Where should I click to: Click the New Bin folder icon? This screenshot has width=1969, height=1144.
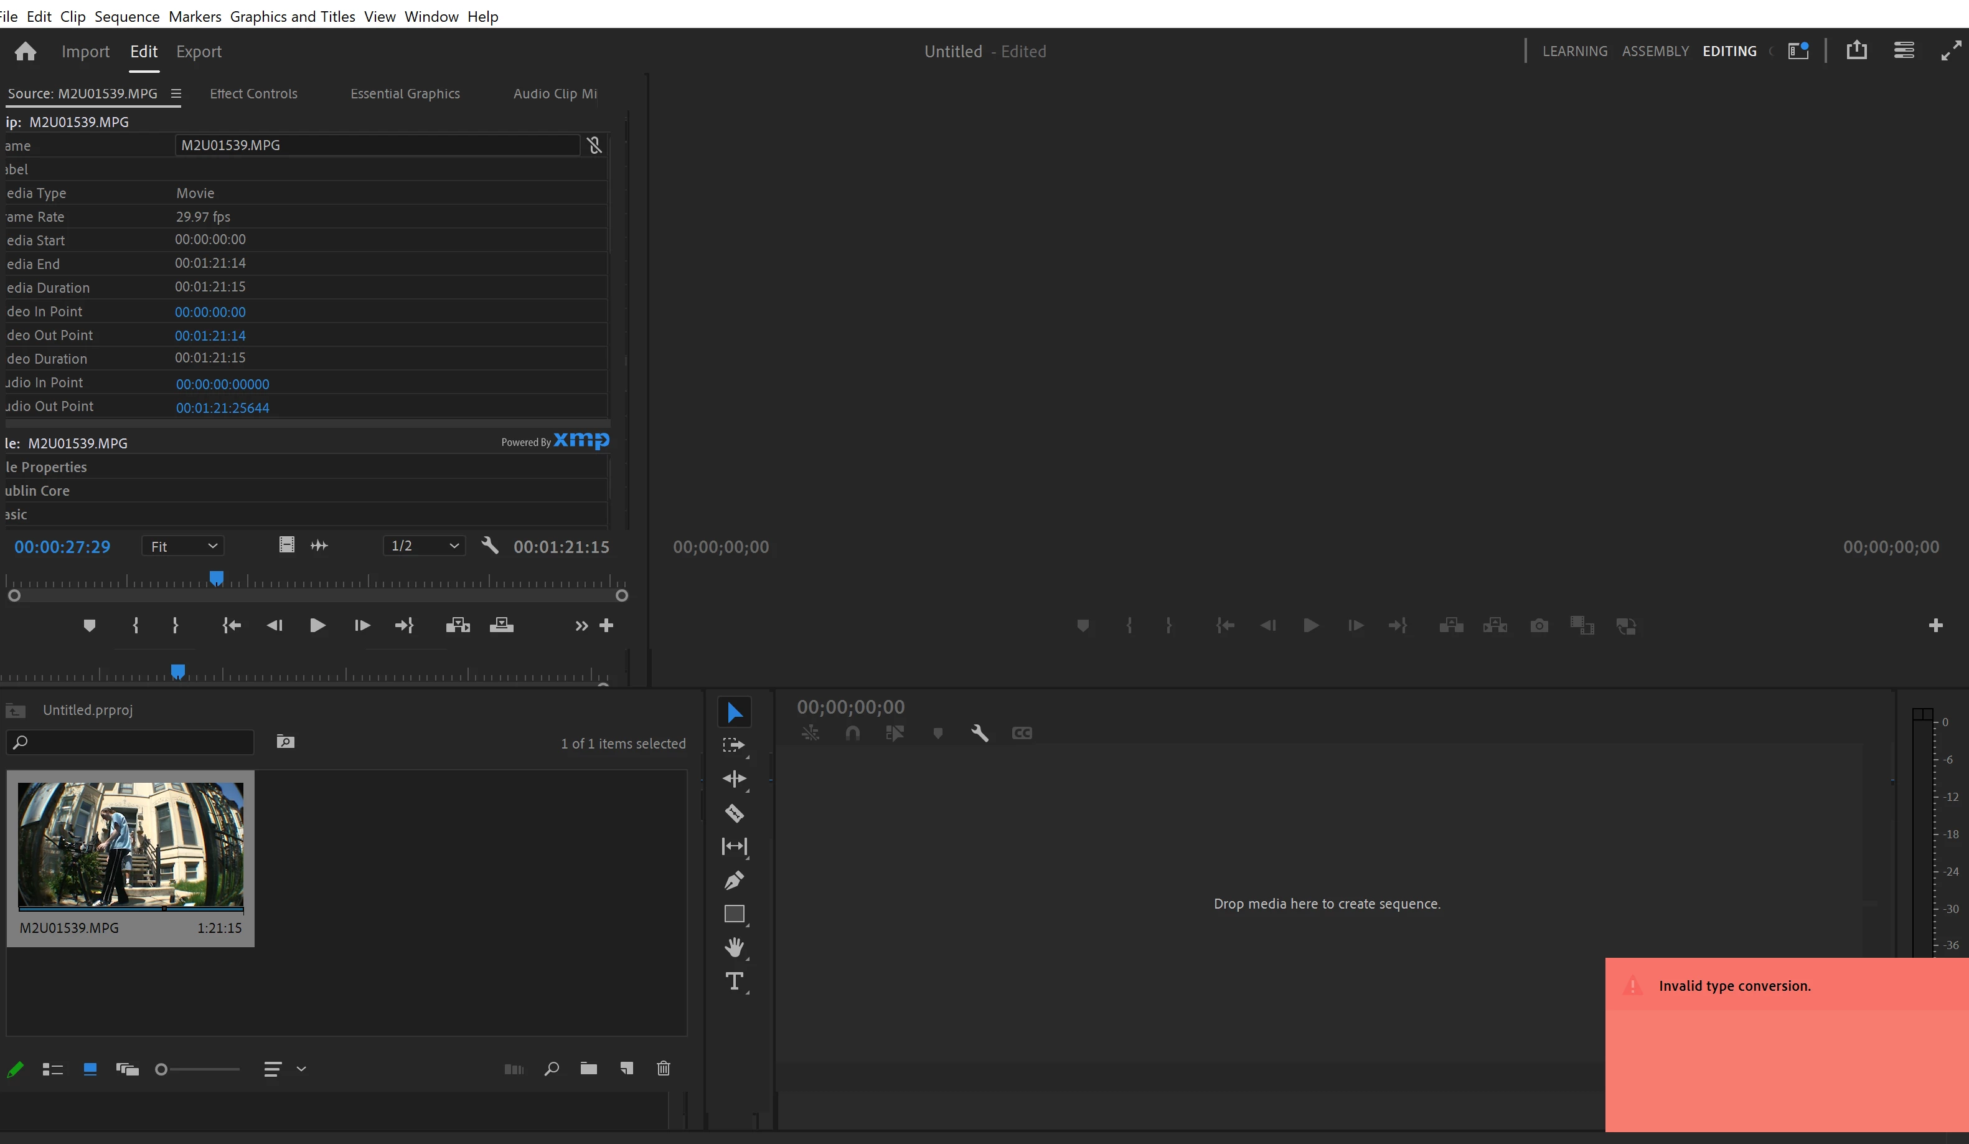pos(588,1068)
